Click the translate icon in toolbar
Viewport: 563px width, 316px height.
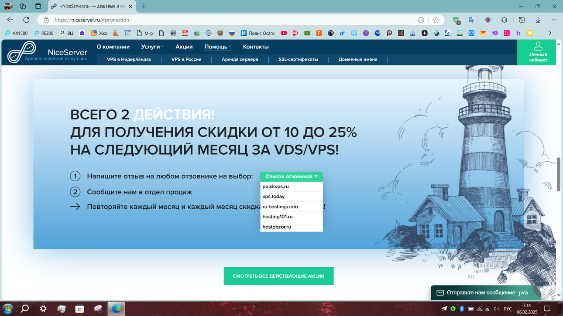pyautogui.click(x=471, y=20)
